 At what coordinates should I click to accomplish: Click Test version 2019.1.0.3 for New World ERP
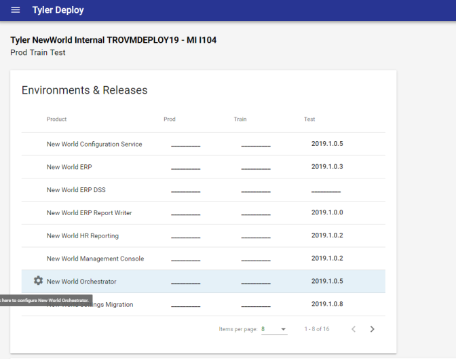(327, 167)
